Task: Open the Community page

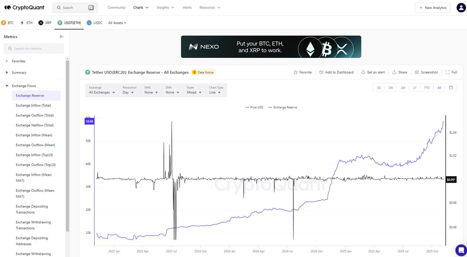Action: (116, 7)
